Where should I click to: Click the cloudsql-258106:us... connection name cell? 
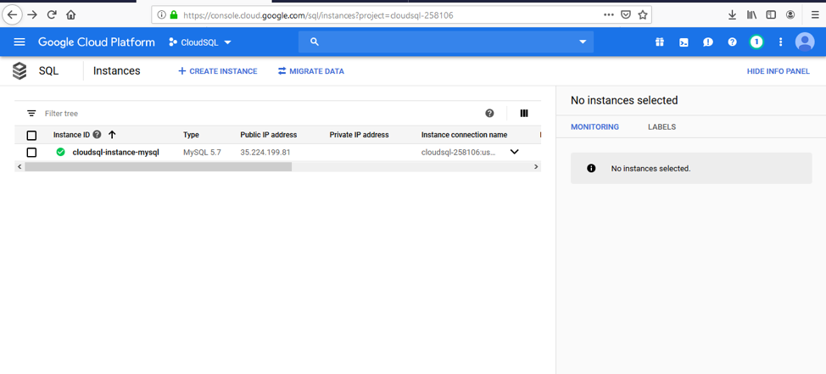tap(458, 153)
